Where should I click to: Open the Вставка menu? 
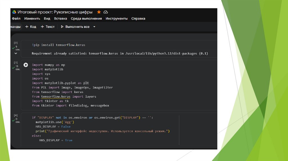tap(60, 19)
